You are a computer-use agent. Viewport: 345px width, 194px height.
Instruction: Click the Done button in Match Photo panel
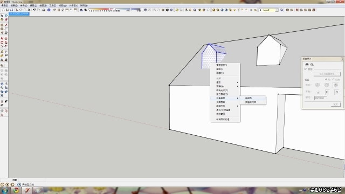tap(335, 105)
